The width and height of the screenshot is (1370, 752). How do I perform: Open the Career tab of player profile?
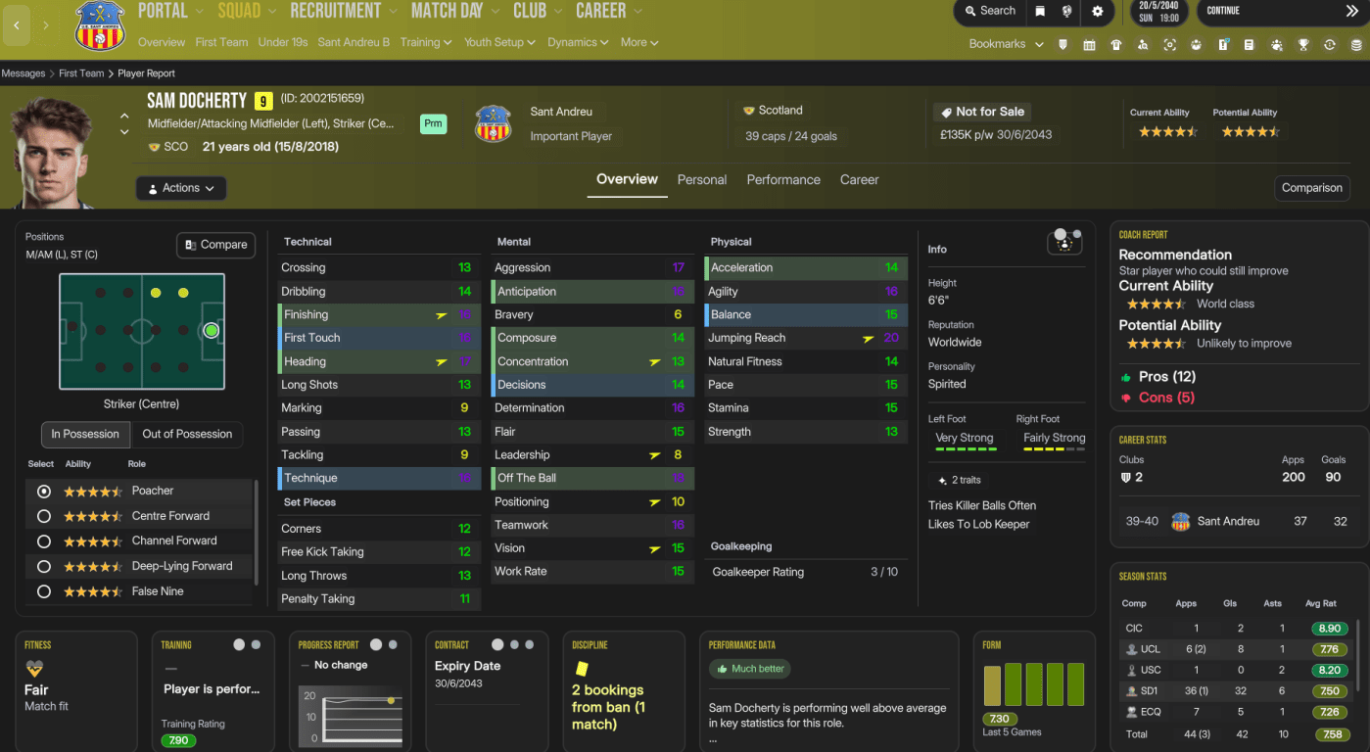(x=859, y=180)
